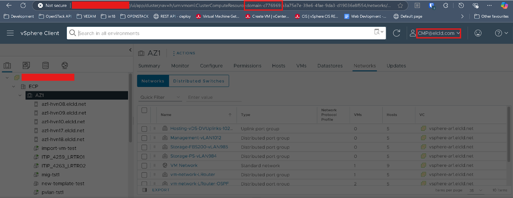Screen dimensions: 513x198
Task: Click the navigator tree vertical scrollbar
Action: pyautogui.click(x=130, y=108)
